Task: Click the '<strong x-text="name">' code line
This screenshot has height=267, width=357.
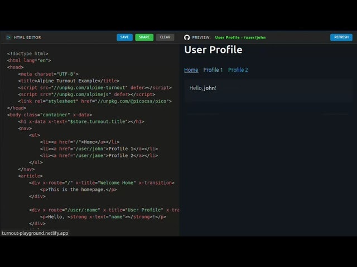Action: click(103, 217)
